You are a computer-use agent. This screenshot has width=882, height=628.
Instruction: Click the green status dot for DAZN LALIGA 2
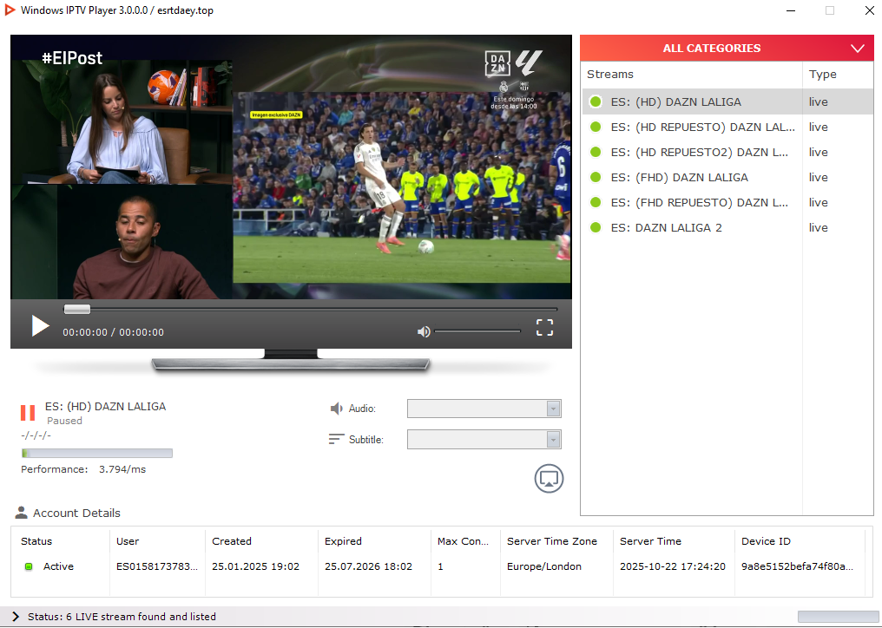click(x=596, y=227)
